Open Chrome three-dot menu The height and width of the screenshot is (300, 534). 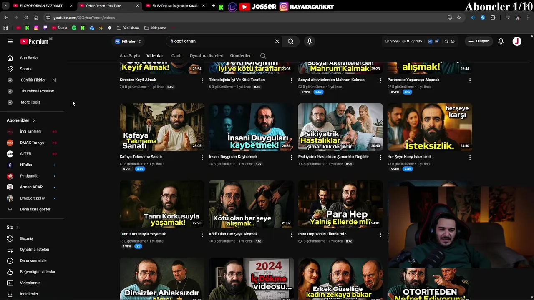point(528,17)
